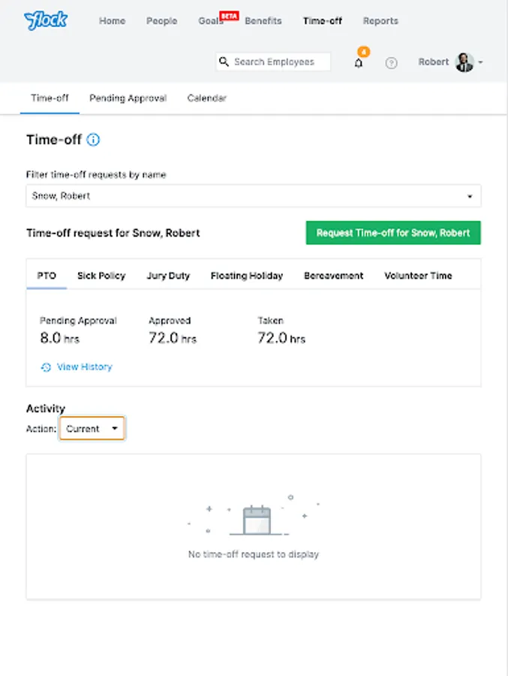Switch to the Volunteer Time tab

coord(418,276)
